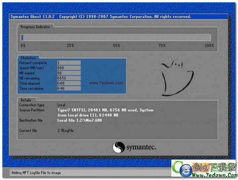
Task: Click the Percent complete value field
Action: 69,63
